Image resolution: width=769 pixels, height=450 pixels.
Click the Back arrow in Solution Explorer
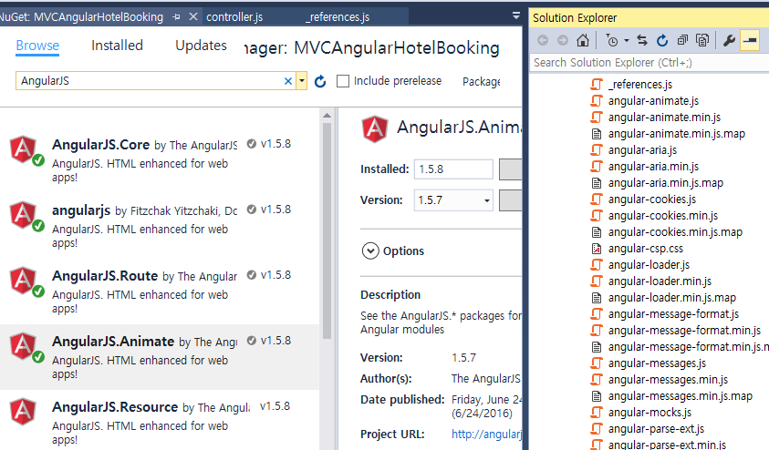(543, 40)
